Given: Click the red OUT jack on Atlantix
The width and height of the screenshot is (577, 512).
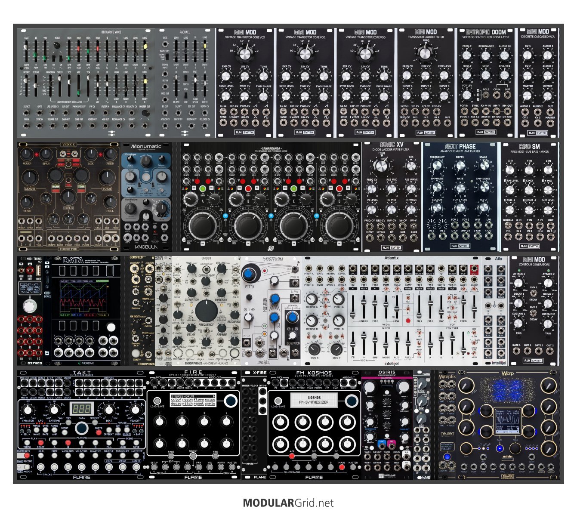Looking at the screenshot, I should pyautogui.click(x=474, y=268).
